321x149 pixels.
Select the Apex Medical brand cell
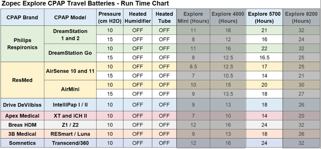click(x=22, y=116)
